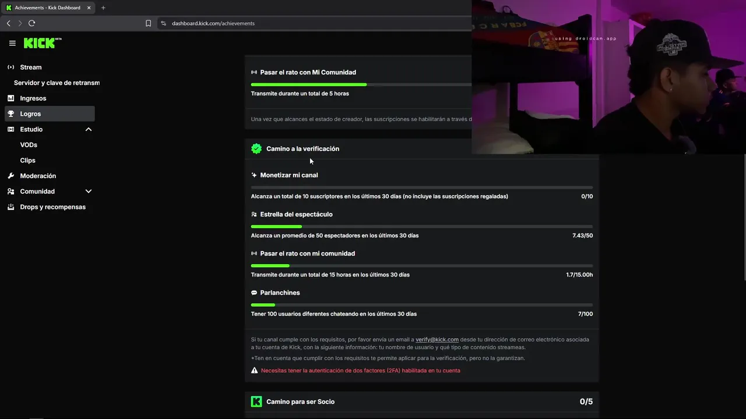Click the Logros trophy icon
The height and width of the screenshot is (419, 746).
click(x=10, y=114)
